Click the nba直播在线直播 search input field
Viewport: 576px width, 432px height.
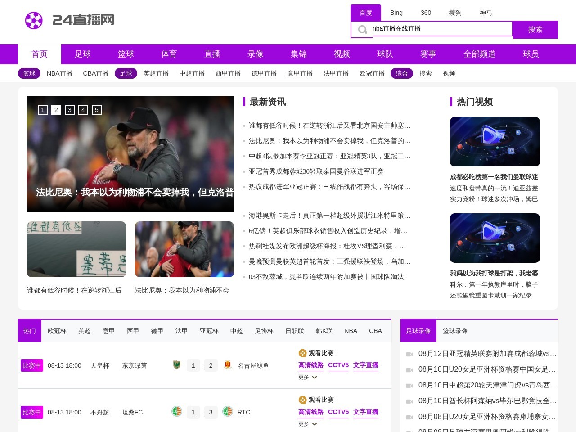(441, 29)
